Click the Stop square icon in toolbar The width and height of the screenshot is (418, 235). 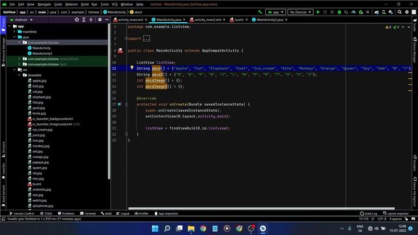pyautogui.click(x=368, y=12)
